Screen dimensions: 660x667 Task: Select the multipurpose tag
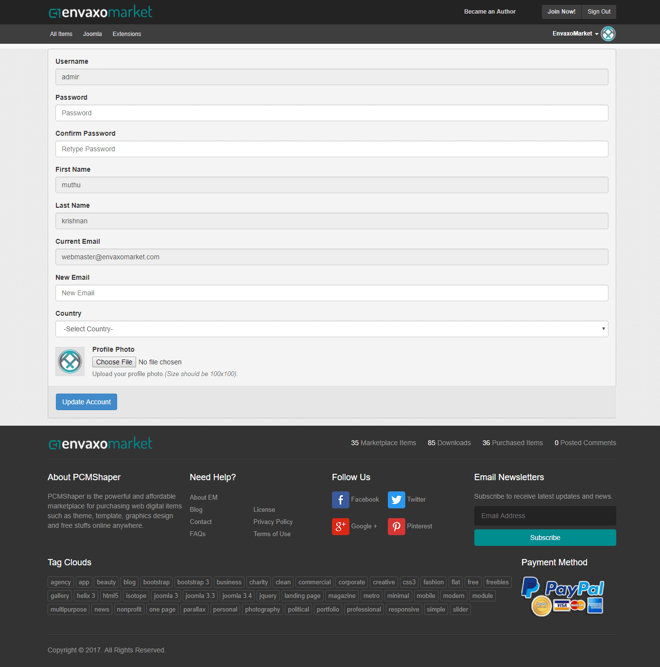coord(69,610)
